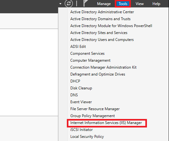This screenshot has height=141, width=169.
Task: Launch Event Viewer from Tools
Action: tap(81, 102)
